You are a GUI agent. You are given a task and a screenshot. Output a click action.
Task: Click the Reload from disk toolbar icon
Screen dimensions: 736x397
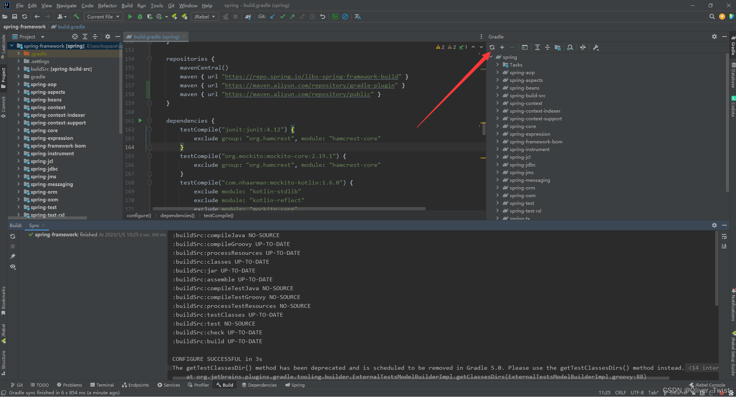tap(25, 17)
